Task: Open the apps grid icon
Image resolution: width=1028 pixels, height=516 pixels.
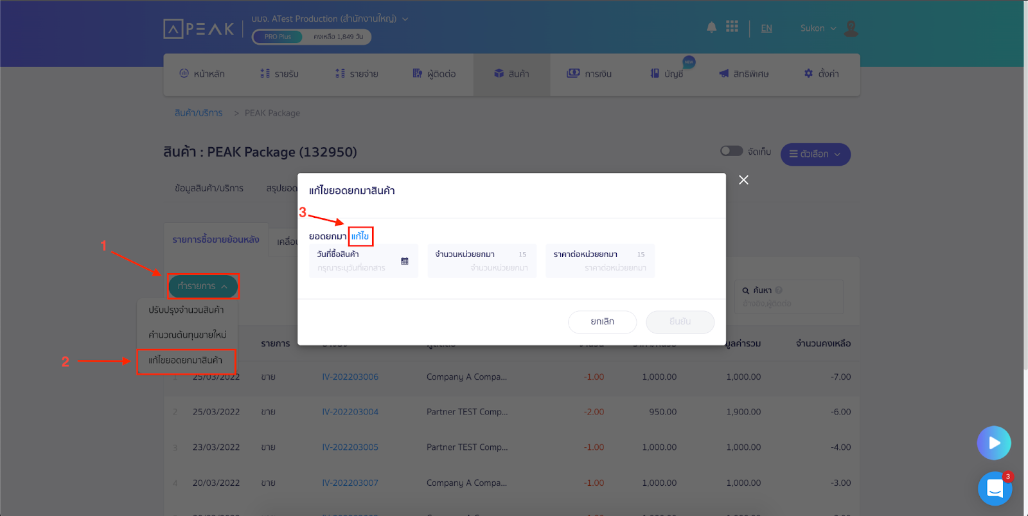Action: tap(732, 26)
